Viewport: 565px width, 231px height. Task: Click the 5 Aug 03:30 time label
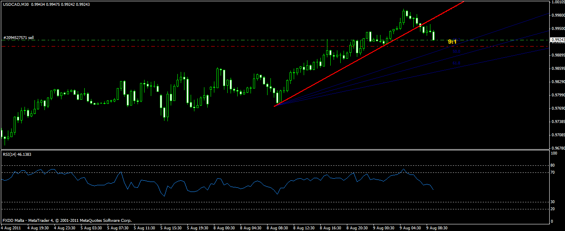pos(91,228)
